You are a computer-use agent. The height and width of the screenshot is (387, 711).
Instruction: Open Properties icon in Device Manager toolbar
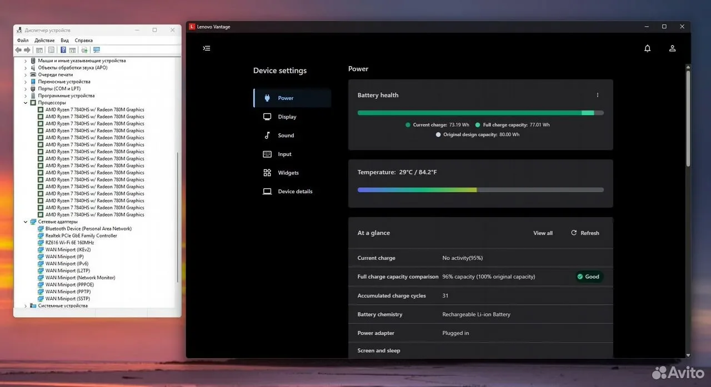[x=51, y=50]
